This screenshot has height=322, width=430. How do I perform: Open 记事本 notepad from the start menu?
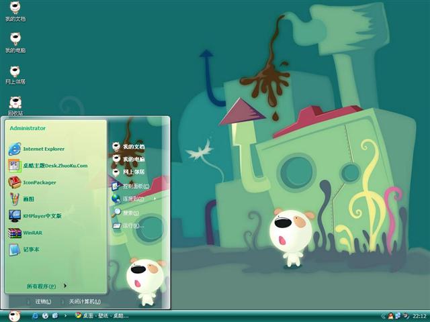24,250
